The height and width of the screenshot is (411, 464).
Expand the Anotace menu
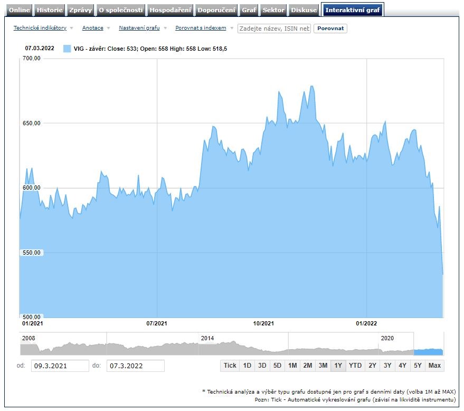tap(93, 28)
